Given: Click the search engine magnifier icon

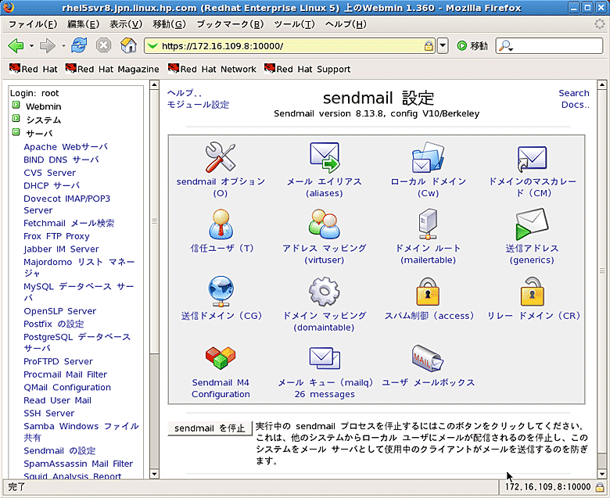Looking at the screenshot, I should [x=505, y=46].
